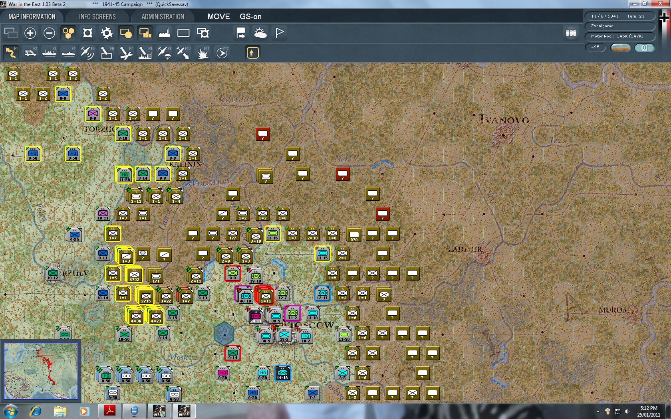
Task: Click the German cross flag emblem
Action: pos(665,18)
